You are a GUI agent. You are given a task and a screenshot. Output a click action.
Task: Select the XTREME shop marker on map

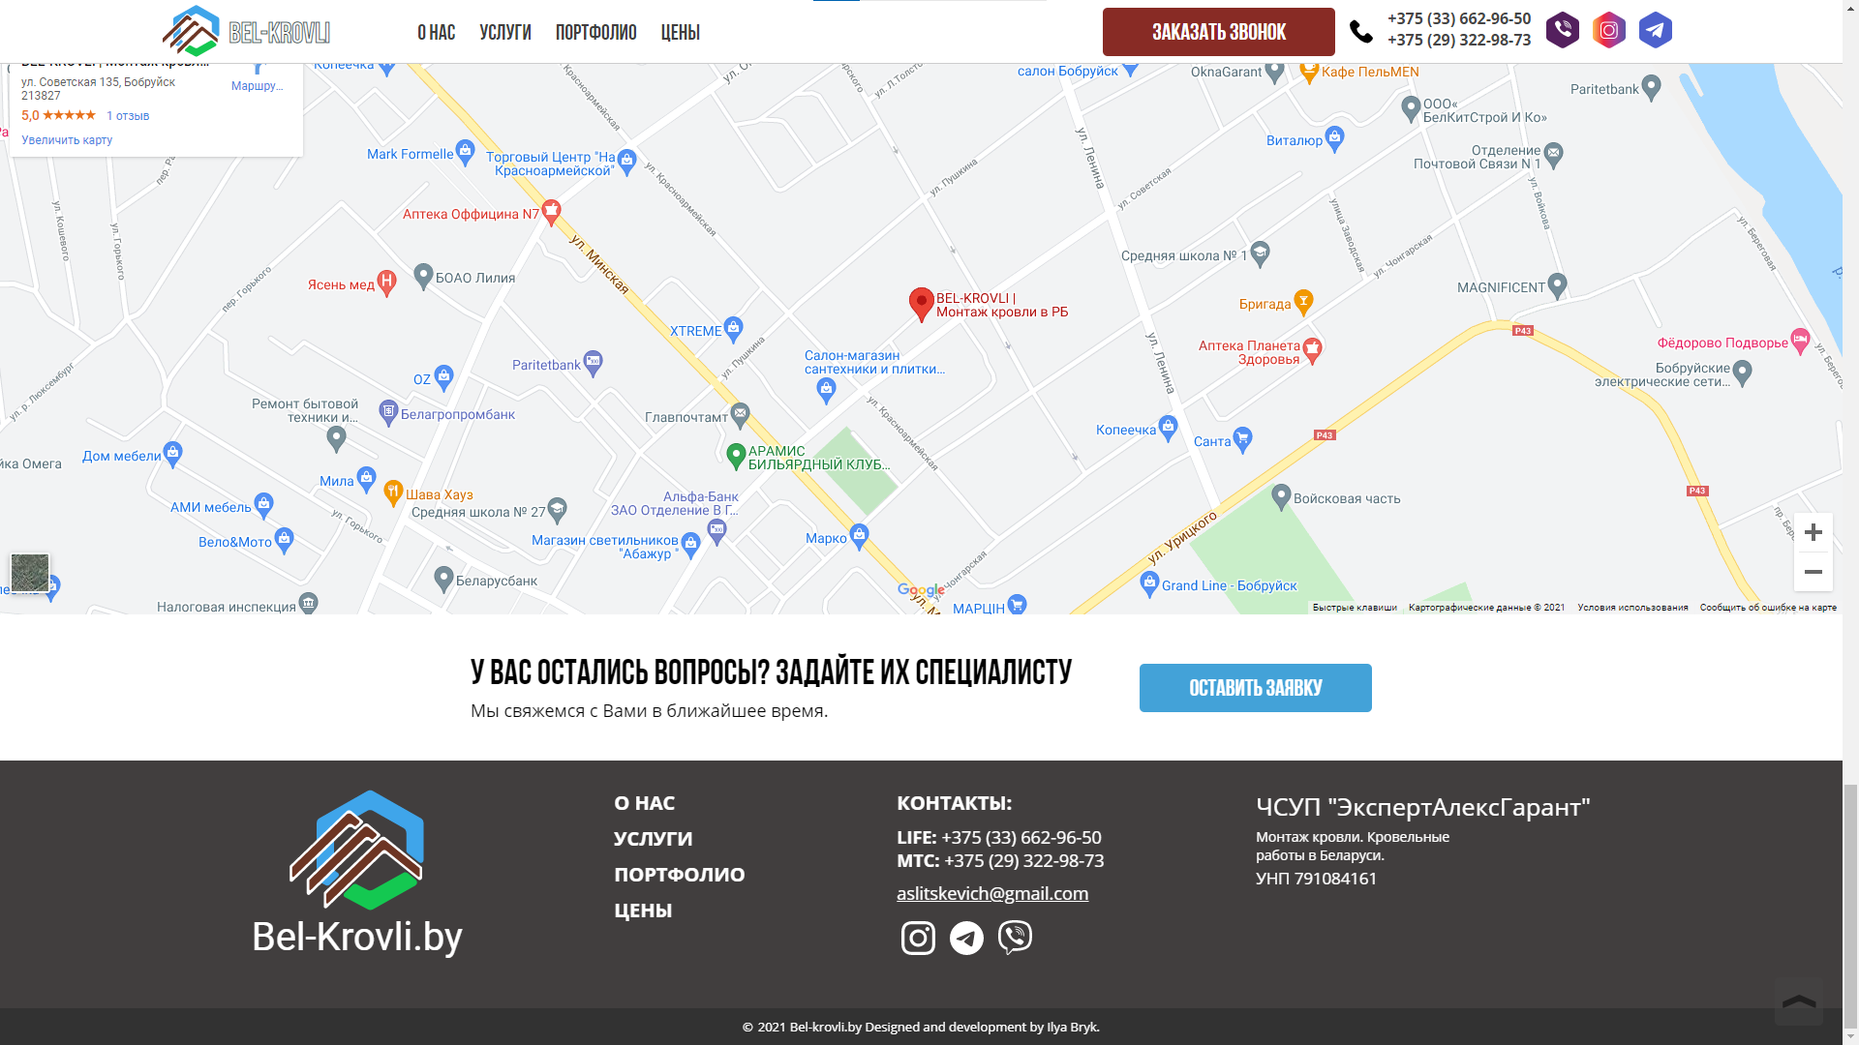(733, 329)
